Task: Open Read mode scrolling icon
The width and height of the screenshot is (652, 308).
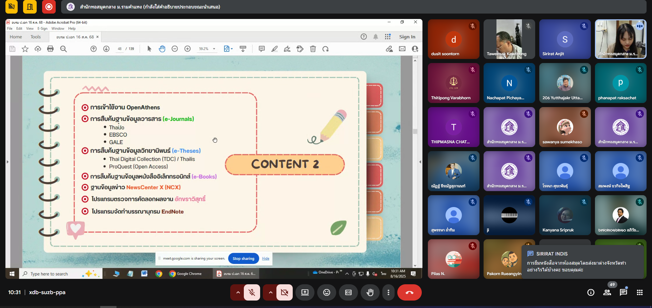Action: coord(243,49)
